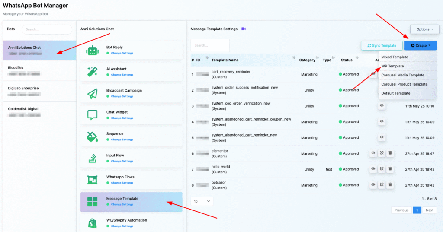The height and width of the screenshot is (232, 443).
Task: Select the Goldendisk Digital bot
Action: point(39,112)
